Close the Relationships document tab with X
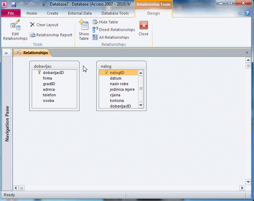254x201 pixels. click(247, 53)
